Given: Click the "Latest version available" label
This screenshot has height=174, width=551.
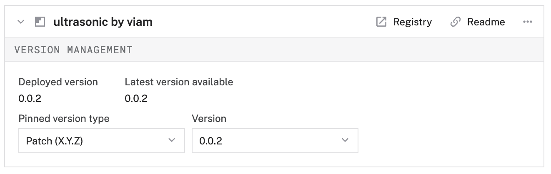Looking at the screenshot, I should (x=179, y=82).
